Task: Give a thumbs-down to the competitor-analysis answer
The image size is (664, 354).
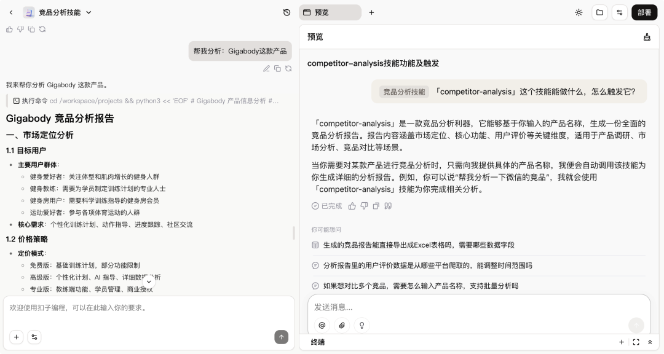Action: (363, 206)
